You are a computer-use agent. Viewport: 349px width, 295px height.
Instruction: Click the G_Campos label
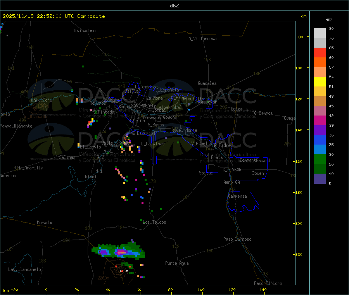(x=264, y=113)
